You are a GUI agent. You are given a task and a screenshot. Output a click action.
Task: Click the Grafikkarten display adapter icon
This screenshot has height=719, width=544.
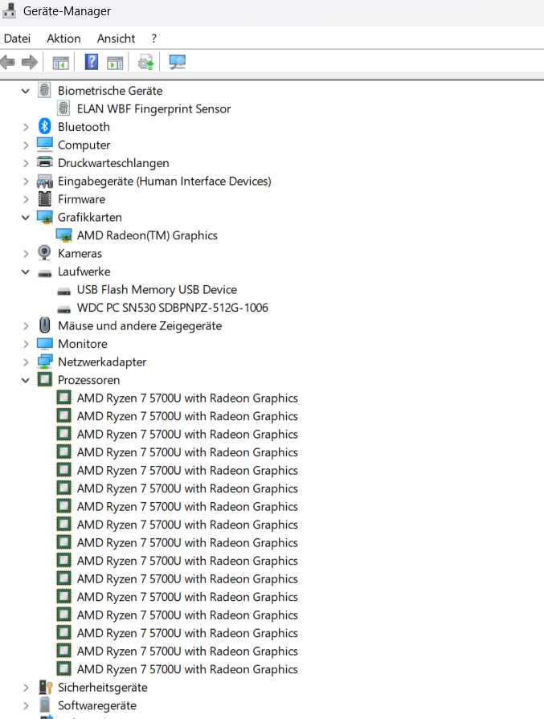pyautogui.click(x=44, y=217)
